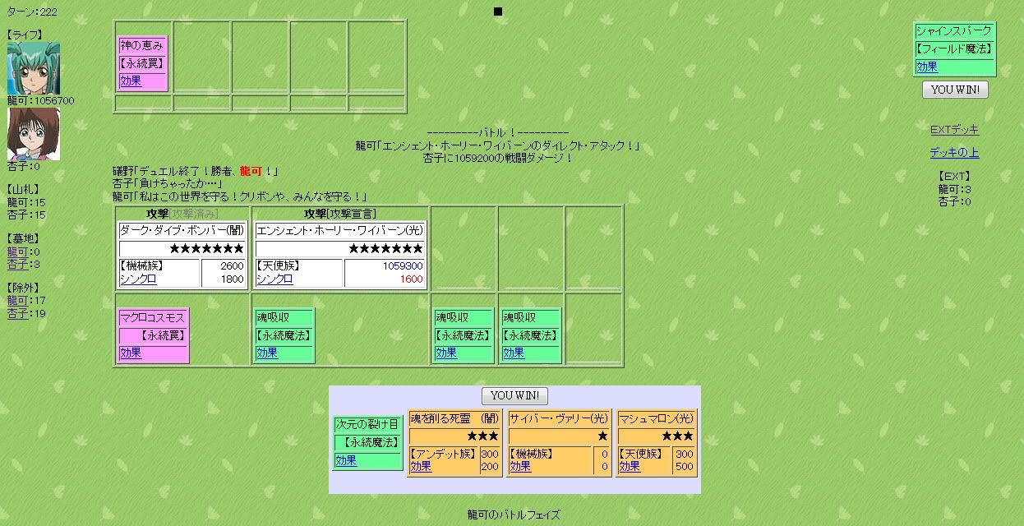Screen dimensions: 1024x526
Task: Click the small black square at top center
Action: pos(498,12)
